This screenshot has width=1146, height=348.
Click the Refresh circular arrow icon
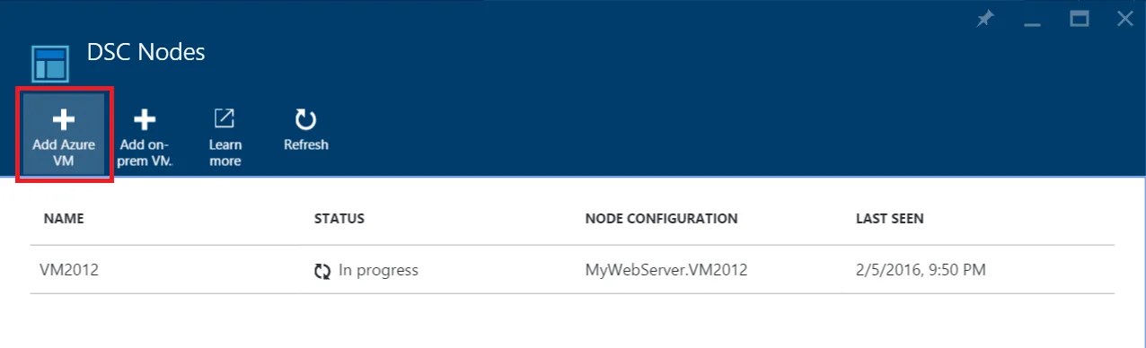click(x=306, y=119)
